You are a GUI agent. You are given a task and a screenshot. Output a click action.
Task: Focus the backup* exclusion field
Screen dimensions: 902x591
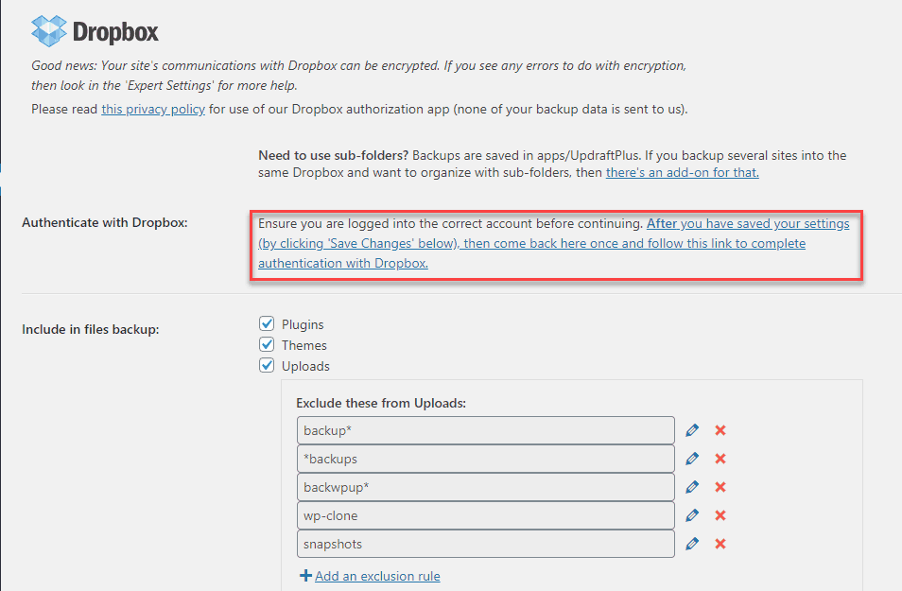click(x=486, y=430)
